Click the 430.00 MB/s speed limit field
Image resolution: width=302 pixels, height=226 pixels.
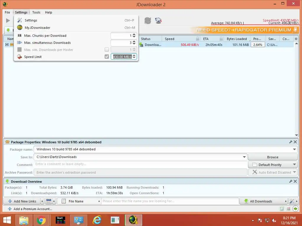click(122, 57)
